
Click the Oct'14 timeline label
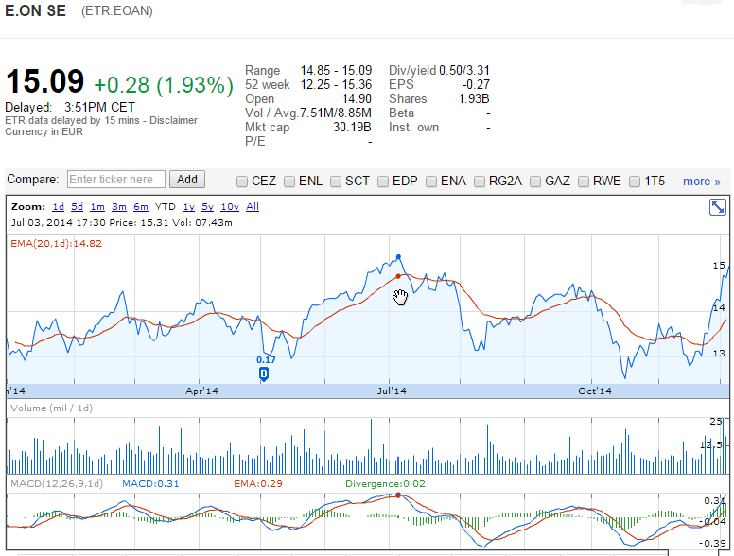coord(595,391)
